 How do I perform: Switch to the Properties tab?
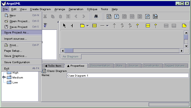[76, 66]
